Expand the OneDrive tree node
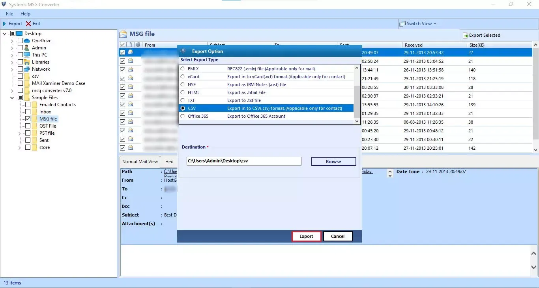Viewport: 539px width, 288px height. click(12, 41)
